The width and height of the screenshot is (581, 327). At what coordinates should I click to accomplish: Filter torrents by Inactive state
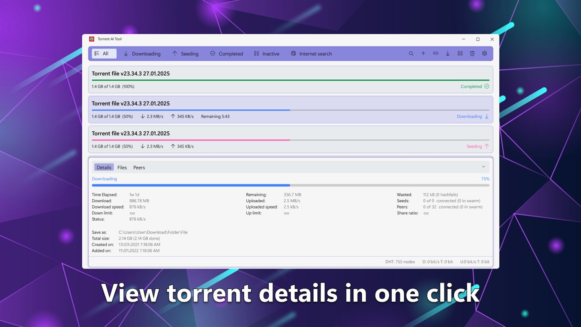pyautogui.click(x=266, y=53)
